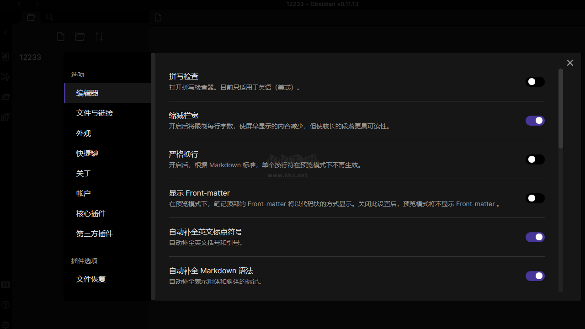Open the 第三方插件 settings section
This screenshot has width=585, height=329.
click(x=94, y=233)
